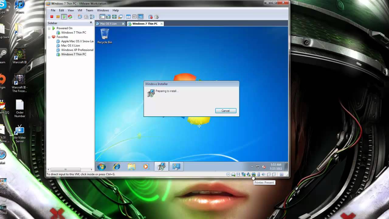Click the Recycle Bin icon in the guest desktop
The width and height of the screenshot is (389, 219).
click(x=105, y=36)
